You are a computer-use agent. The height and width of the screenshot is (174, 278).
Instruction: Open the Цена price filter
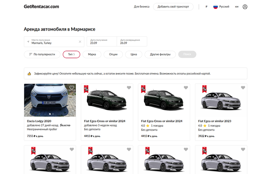pyautogui.click(x=134, y=54)
